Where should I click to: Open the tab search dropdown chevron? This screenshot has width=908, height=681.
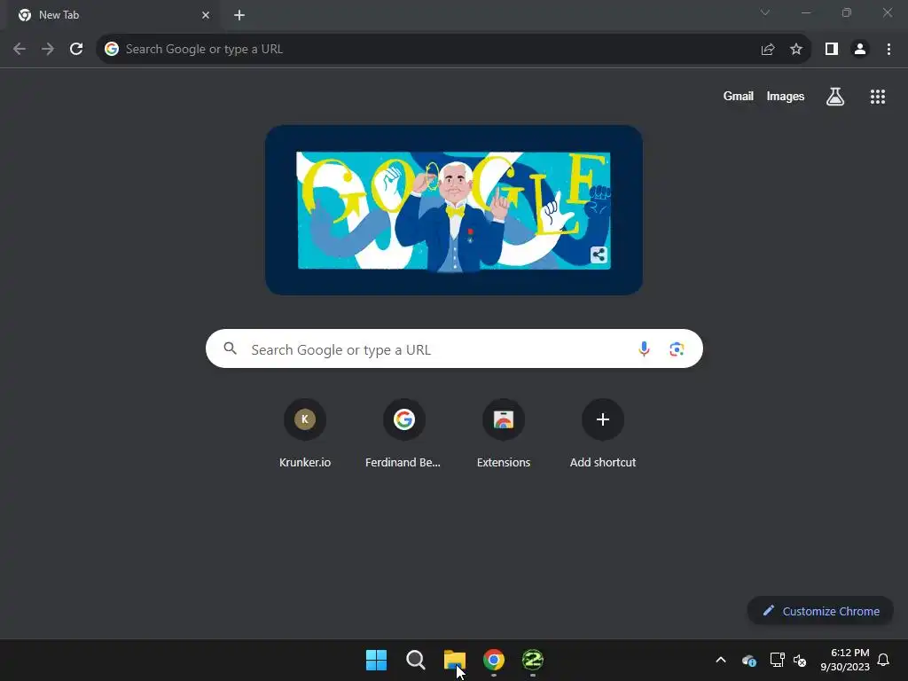tap(765, 12)
